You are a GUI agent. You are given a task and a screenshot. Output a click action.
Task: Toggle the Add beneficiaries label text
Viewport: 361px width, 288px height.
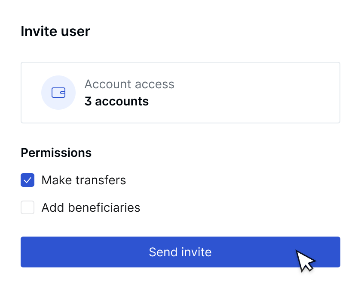click(91, 207)
